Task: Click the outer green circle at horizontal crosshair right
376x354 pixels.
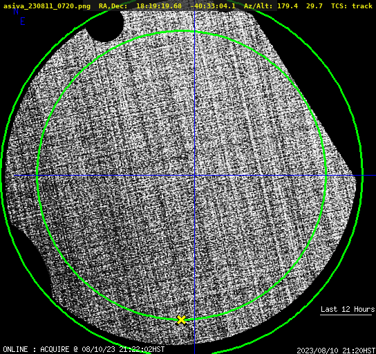Action: pyautogui.click(x=362, y=176)
